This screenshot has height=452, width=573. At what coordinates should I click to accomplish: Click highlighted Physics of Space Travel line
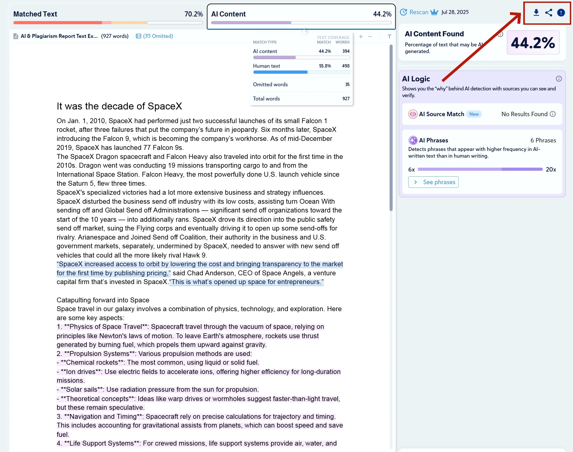(x=190, y=327)
